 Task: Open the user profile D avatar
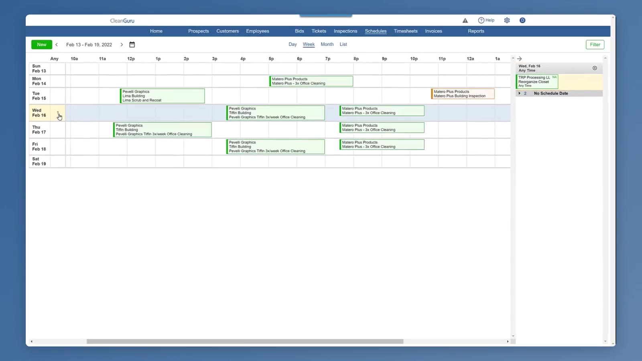tap(522, 20)
